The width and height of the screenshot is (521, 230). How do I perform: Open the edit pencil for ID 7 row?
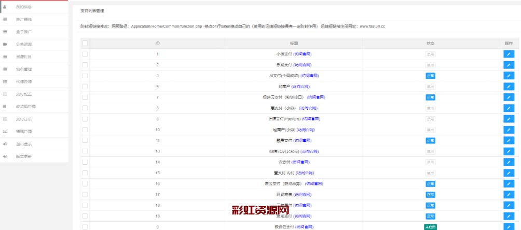pyautogui.click(x=509, y=97)
